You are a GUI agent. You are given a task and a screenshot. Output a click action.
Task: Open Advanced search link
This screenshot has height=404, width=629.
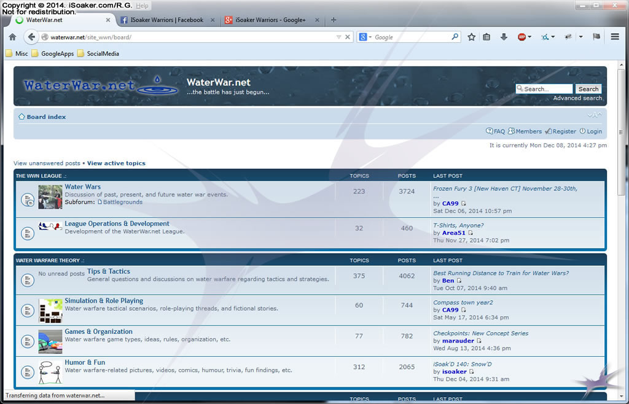click(x=577, y=98)
